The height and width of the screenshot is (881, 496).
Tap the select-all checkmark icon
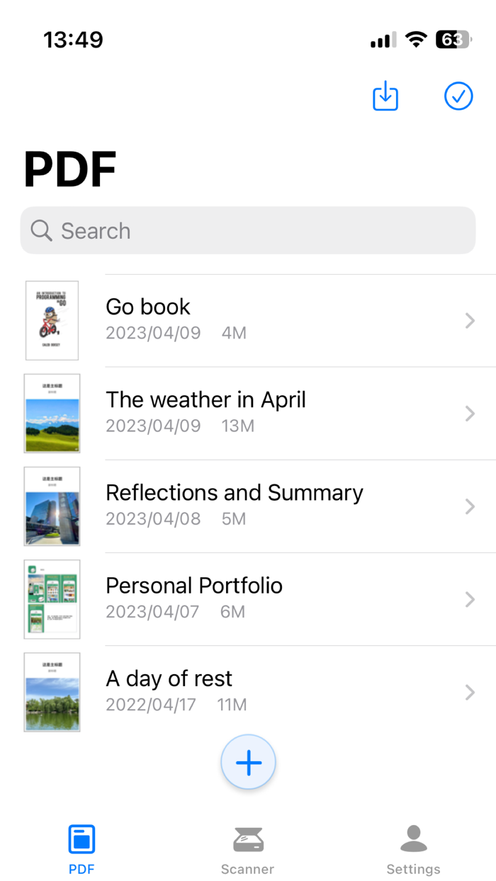[458, 96]
